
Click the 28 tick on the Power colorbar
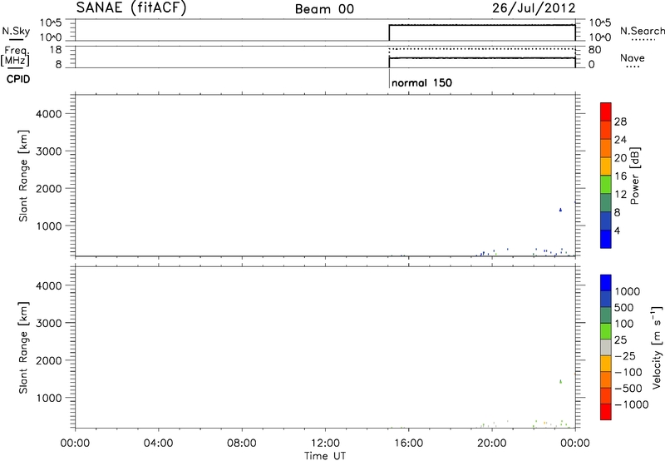620,121
